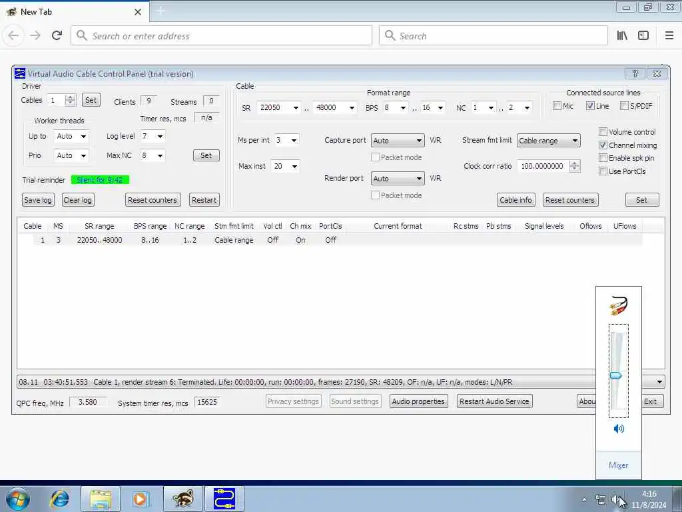
Task: Click the Cable info button
Action: (516, 200)
